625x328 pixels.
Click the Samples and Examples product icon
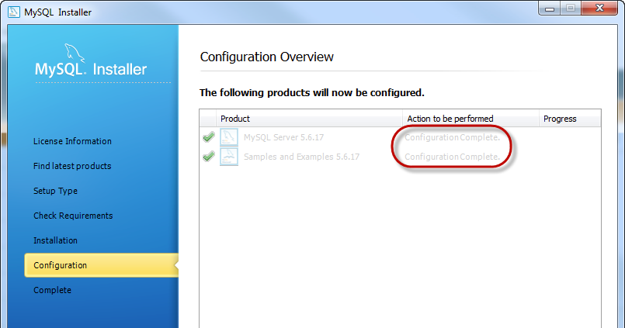coord(229,157)
